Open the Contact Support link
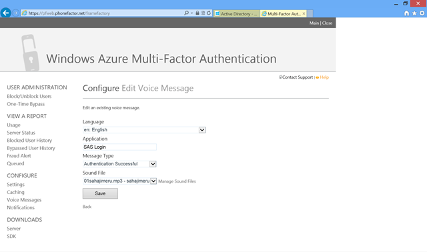Image resolution: width=427 pixels, height=252 pixels. [x=298, y=77]
